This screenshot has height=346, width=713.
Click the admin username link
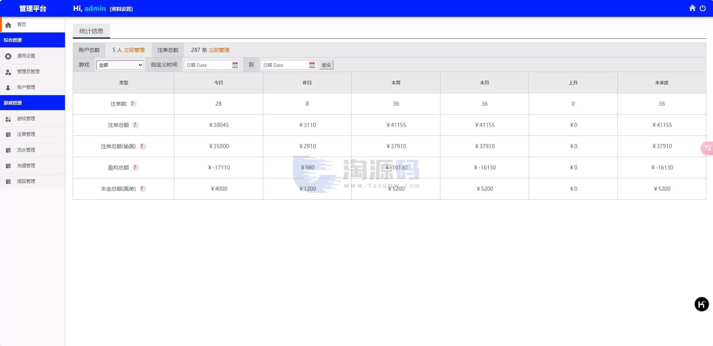click(95, 8)
